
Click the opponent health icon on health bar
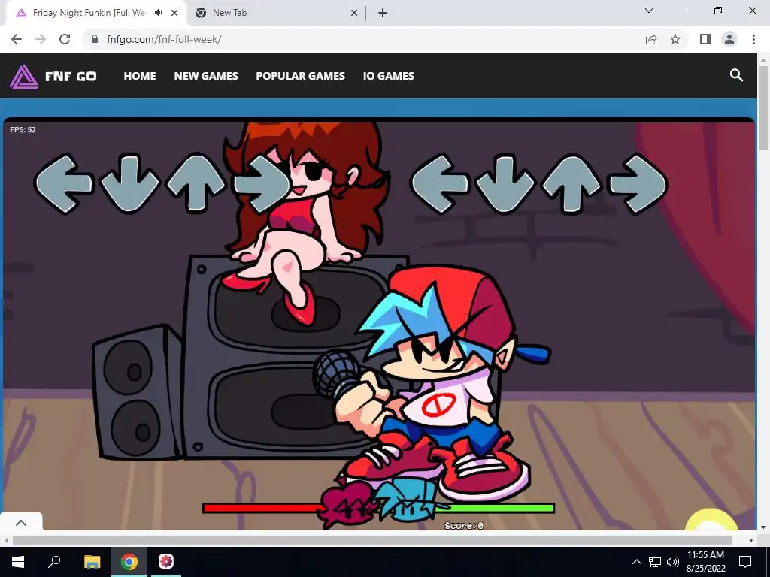[347, 505]
